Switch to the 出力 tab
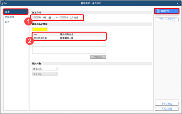Image resolution: width=182 pixels, height=114 pixels. [7, 22]
